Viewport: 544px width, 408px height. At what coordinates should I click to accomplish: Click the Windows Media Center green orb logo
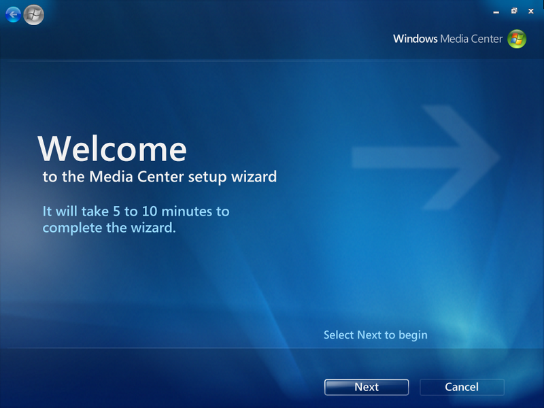click(x=517, y=39)
